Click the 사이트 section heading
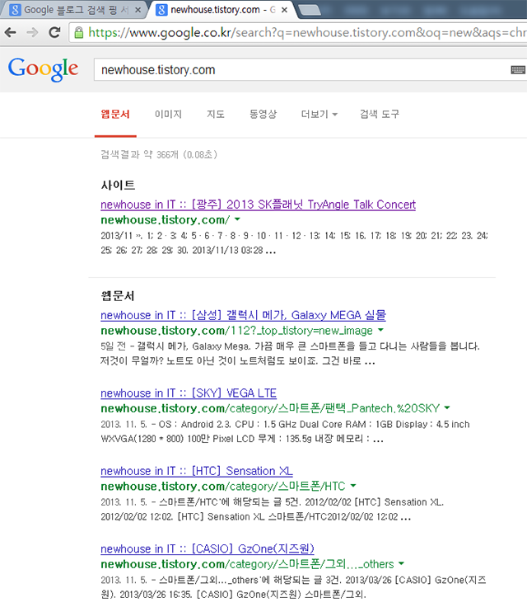This screenshot has height=607, width=527. (118, 185)
